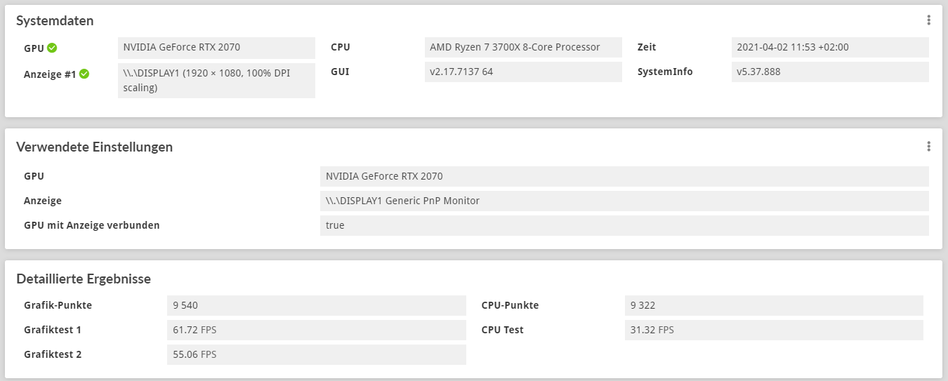Viewport: 948px width, 381px height.
Task: Select the Grafik-Punkte score 9 540
Action: (316, 305)
